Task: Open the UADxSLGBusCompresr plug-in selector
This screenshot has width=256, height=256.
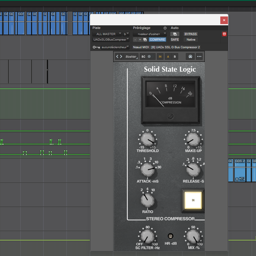Action: pos(111,39)
